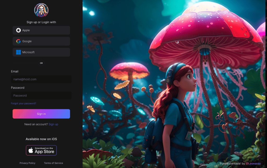Screen dimensions: 267x168
Task: Open the Forgot your password link
Action: pos(23,103)
